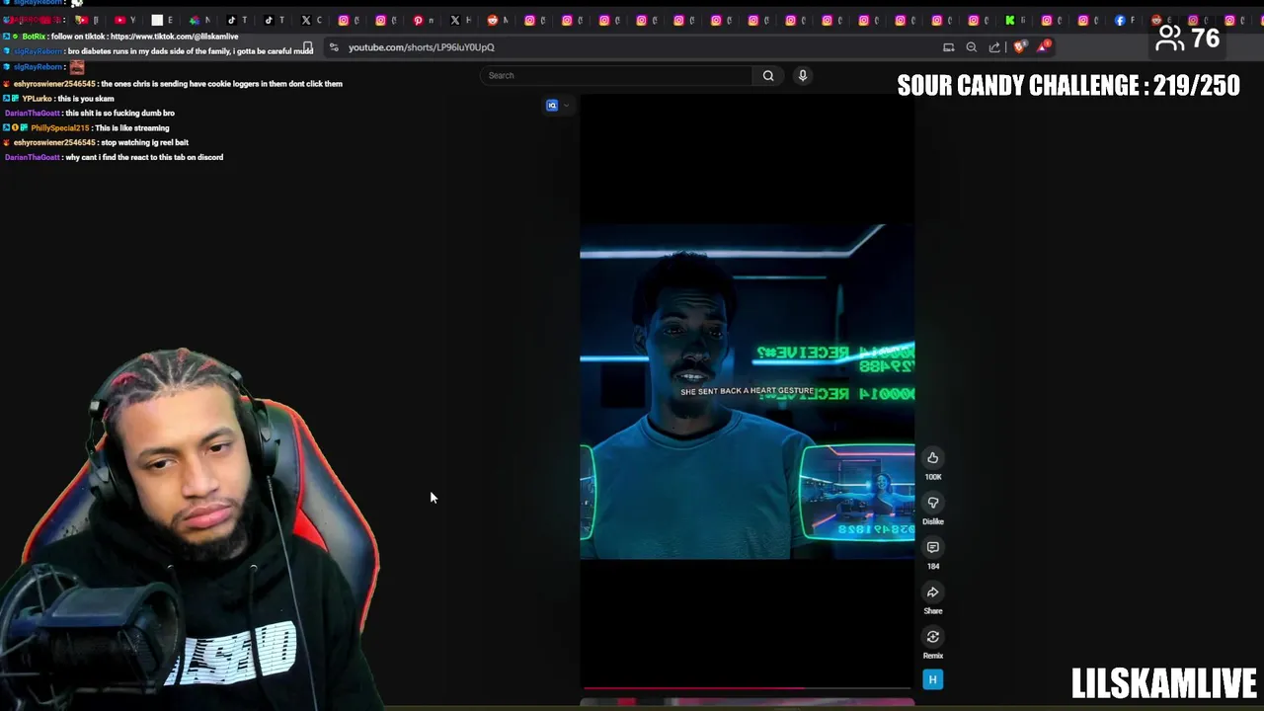Open the tiktok.com/@lilskamlive link in chat
This screenshot has height=711, width=1264.
(174, 37)
